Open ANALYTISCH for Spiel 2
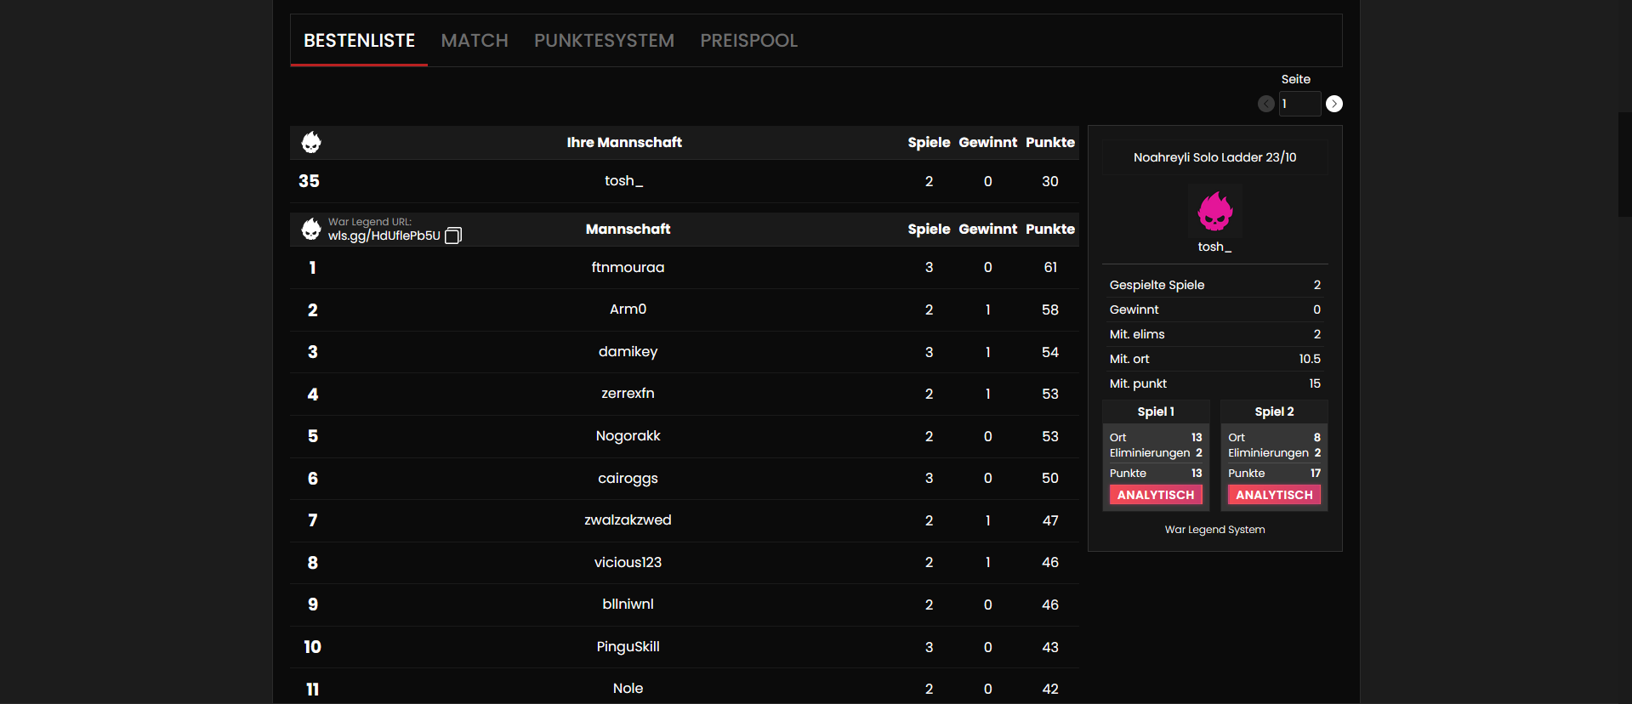The width and height of the screenshot is (1632, 704). point(1274,495)
